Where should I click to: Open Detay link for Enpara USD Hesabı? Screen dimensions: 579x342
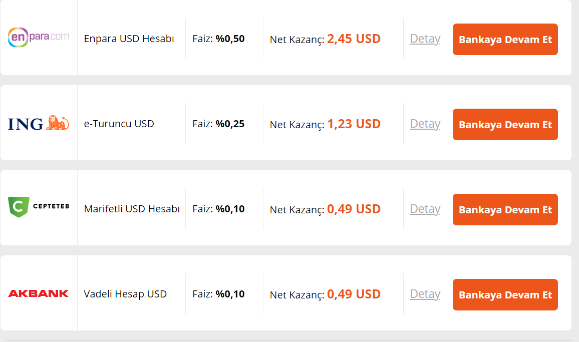pyautogui.click(x=425, y=39)
